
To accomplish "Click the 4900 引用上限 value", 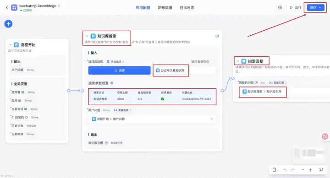I will click(121, 99).
